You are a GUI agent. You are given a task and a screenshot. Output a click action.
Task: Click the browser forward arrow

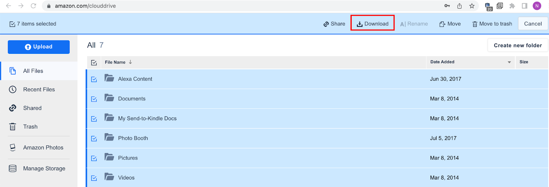(x=21, y=6)
